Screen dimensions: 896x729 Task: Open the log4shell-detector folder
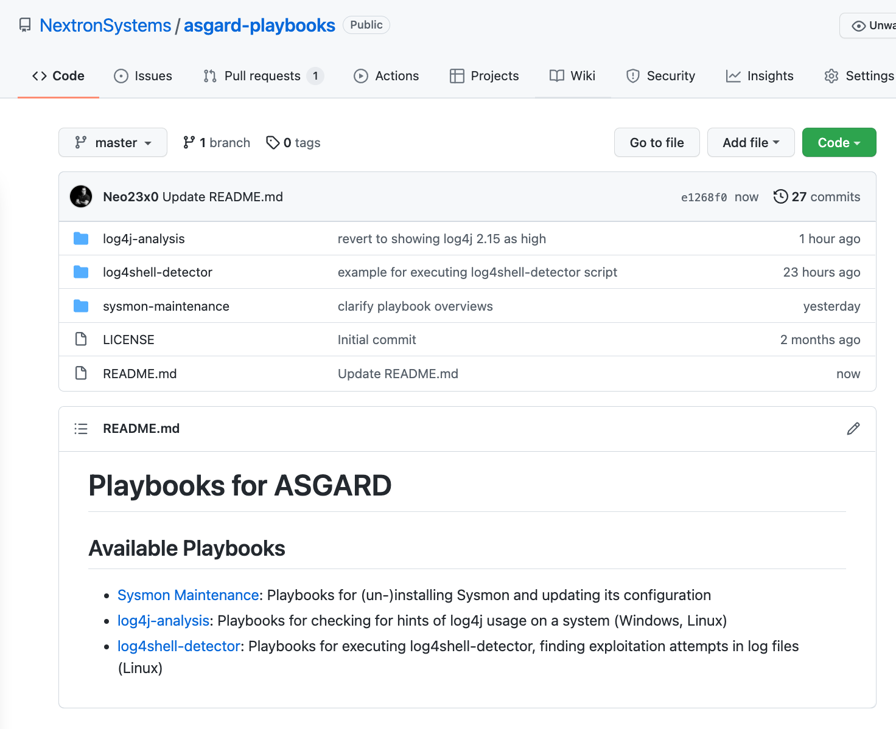click(157, 272)
